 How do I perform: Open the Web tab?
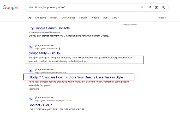point(105,18)
